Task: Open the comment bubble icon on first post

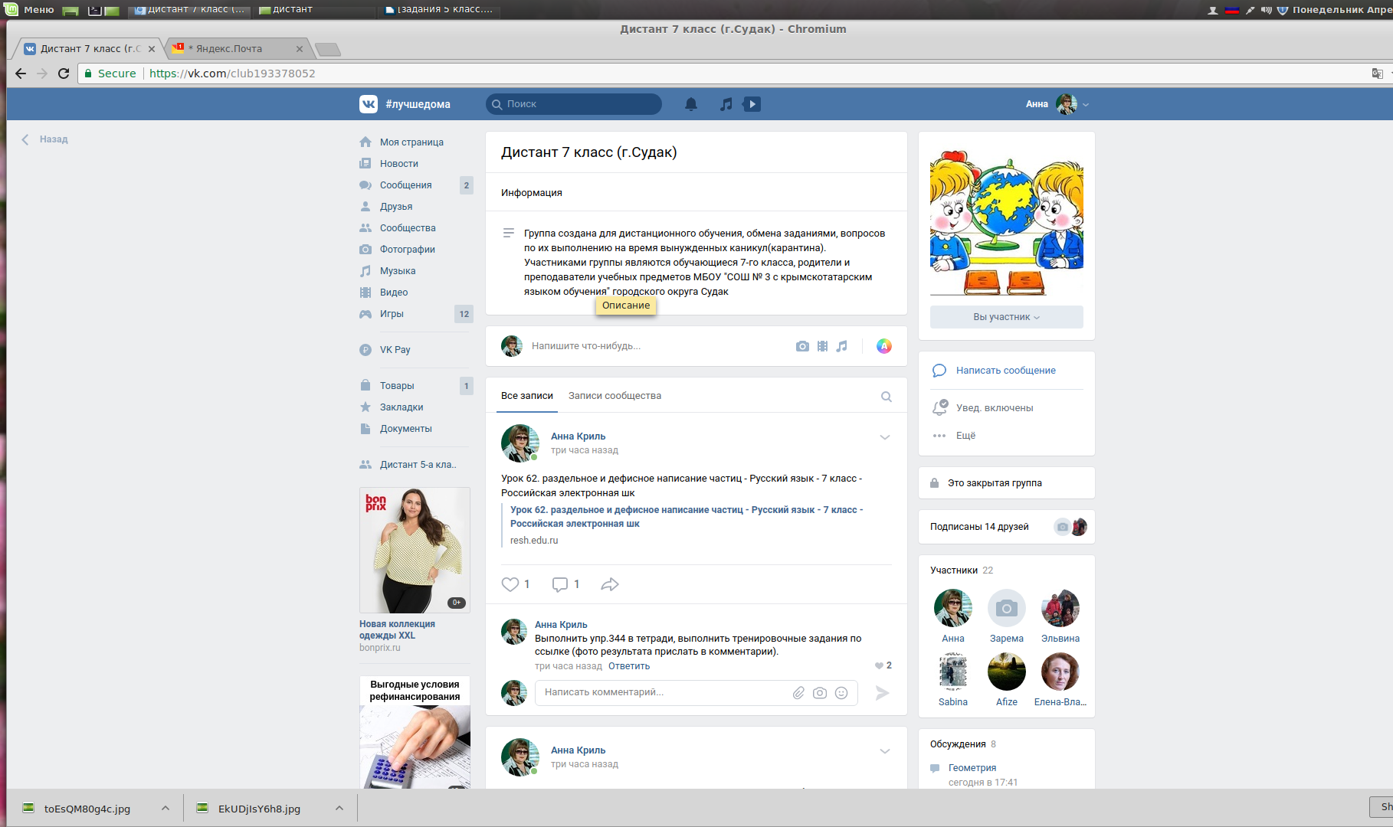Action: click(x=560, y=584)
